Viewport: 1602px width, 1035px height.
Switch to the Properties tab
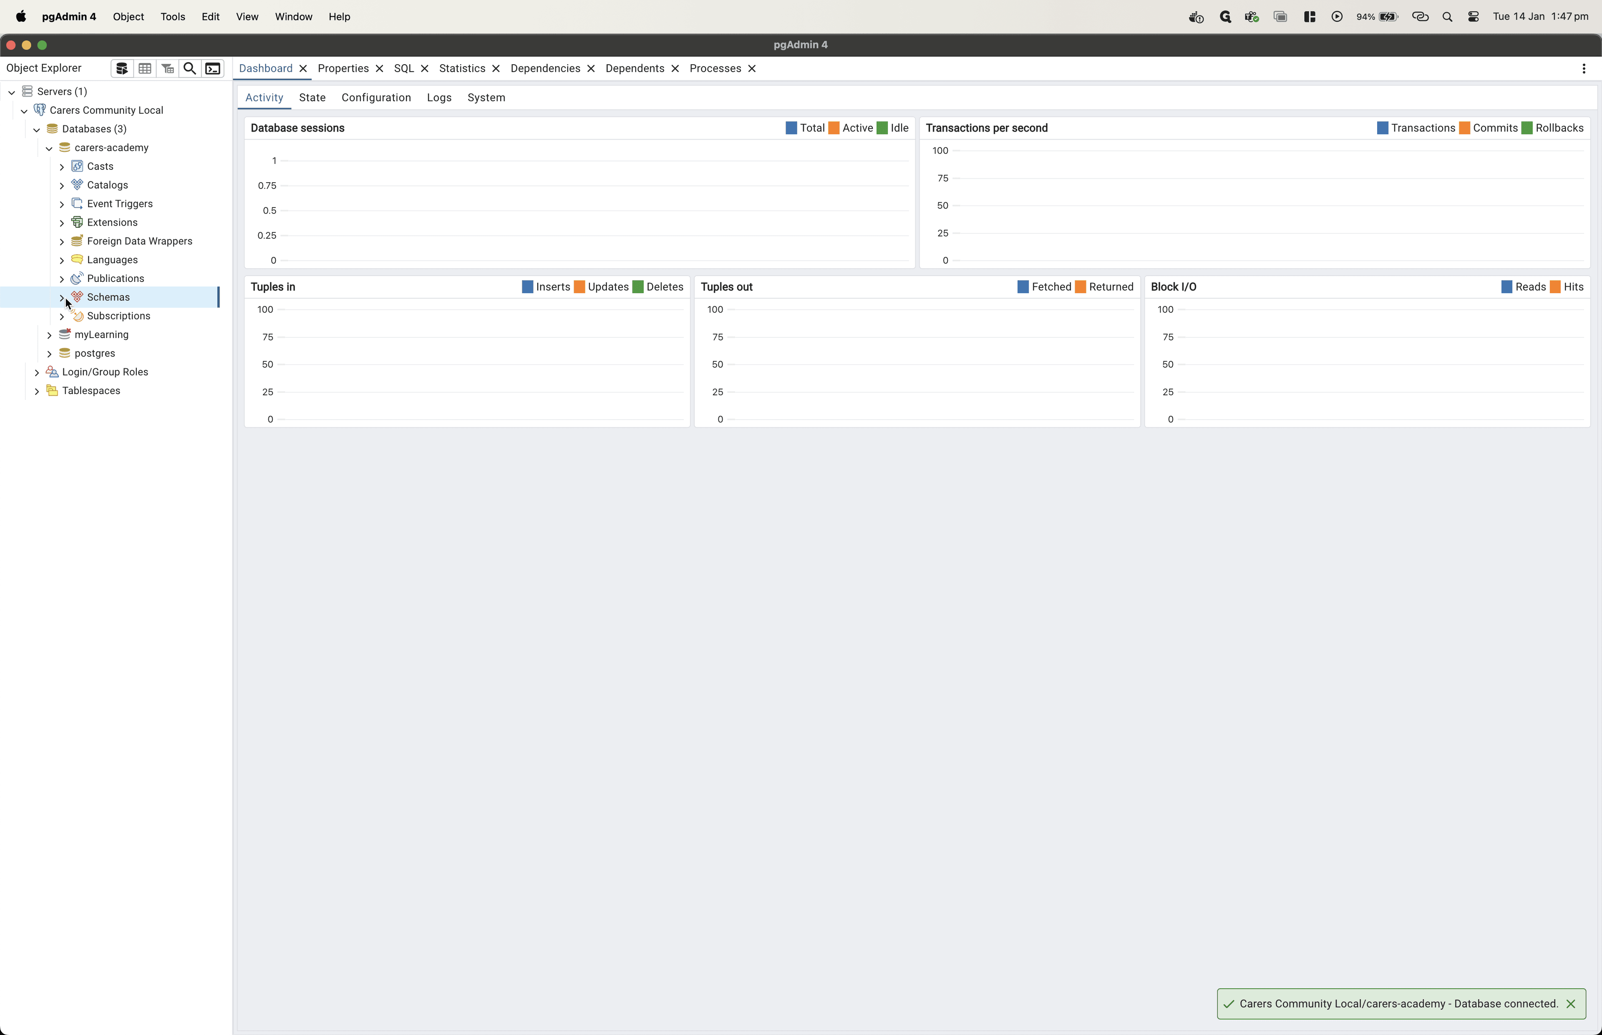click(x=343, y=68)
